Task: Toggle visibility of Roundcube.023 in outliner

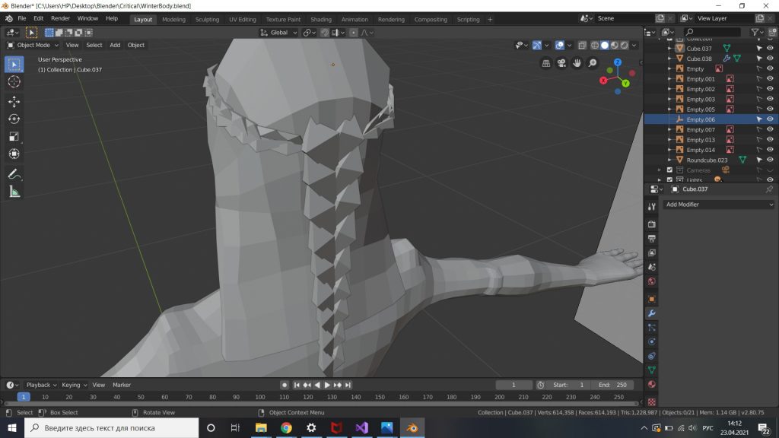Action: click(770, 160)
